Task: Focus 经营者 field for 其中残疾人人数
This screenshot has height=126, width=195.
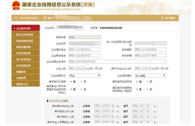Action: point(104,117)
